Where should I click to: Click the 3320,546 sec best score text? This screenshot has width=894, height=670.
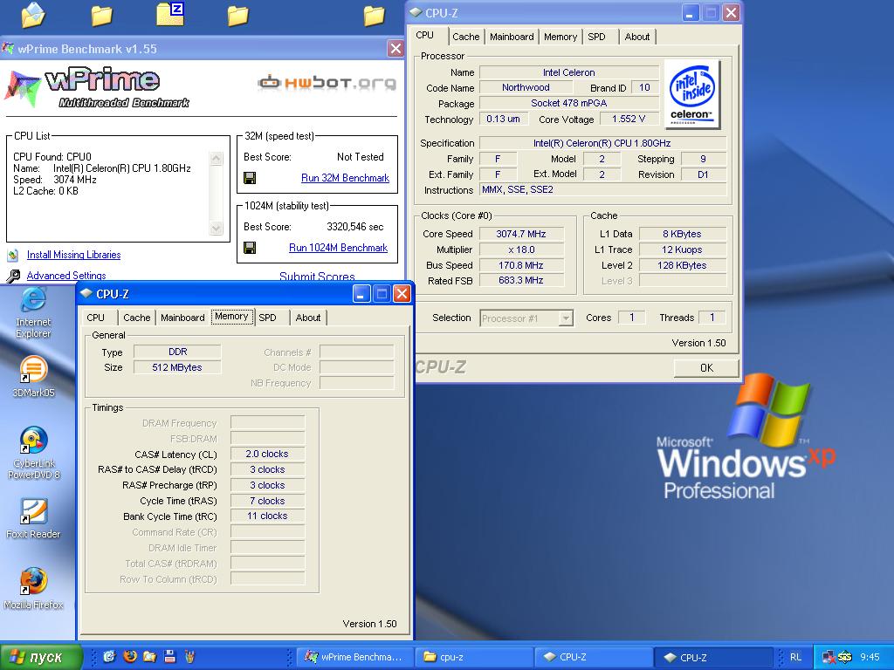[x=355, y=227]
